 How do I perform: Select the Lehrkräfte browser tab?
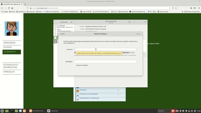tap(11, 4)
